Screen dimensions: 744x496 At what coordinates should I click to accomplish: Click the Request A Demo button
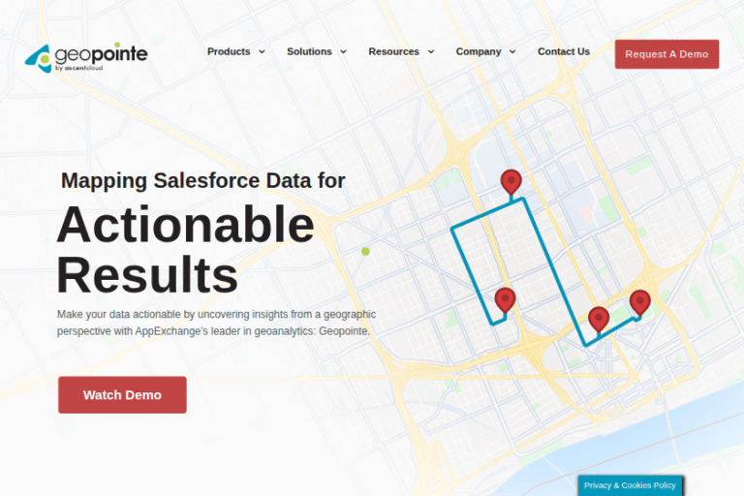point(666,54)
